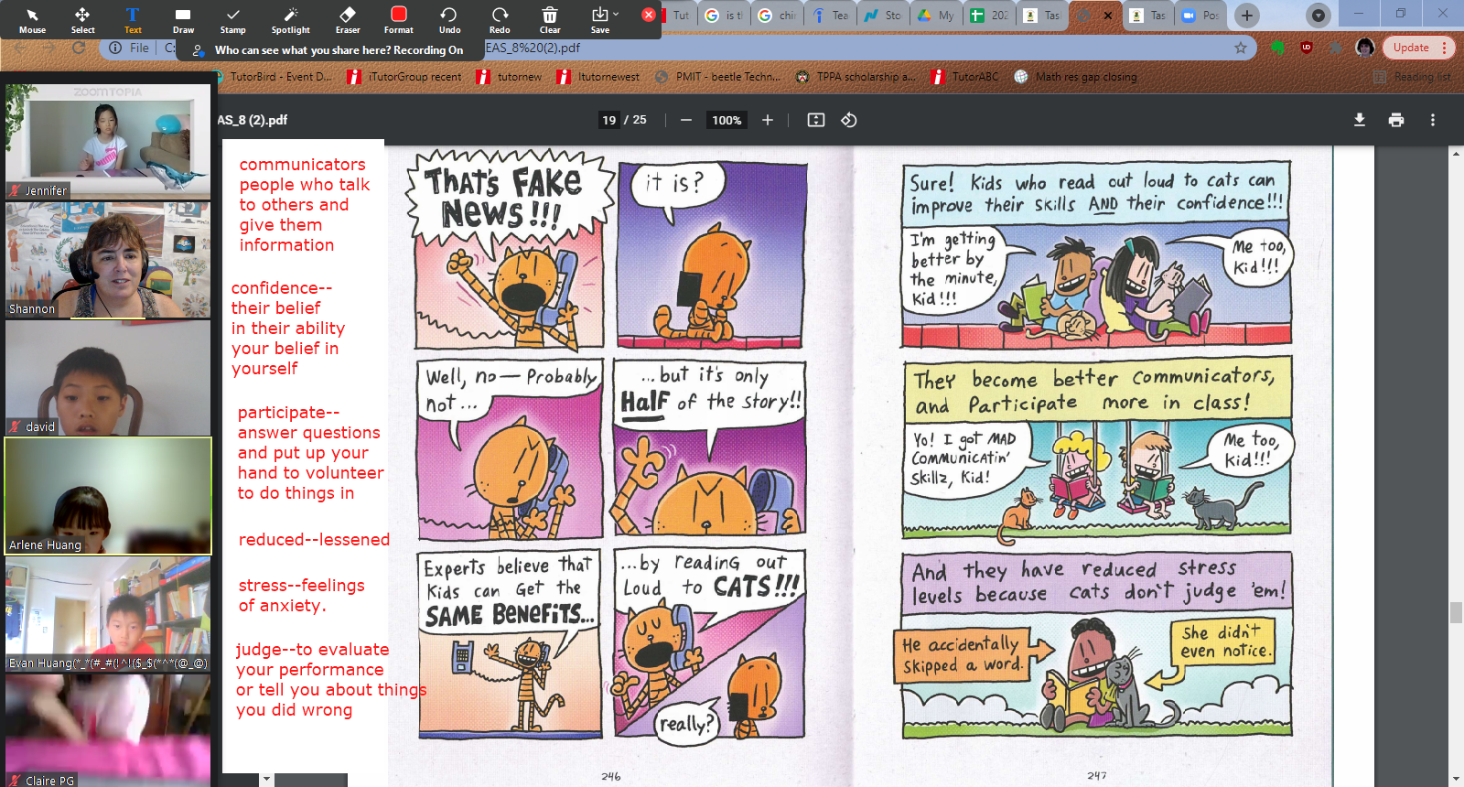Open the 'TutorBird - Event D...' bookmark
The height and width of the screenshot is (787, 1464).
pyautogui.click(x=274, y=77)
